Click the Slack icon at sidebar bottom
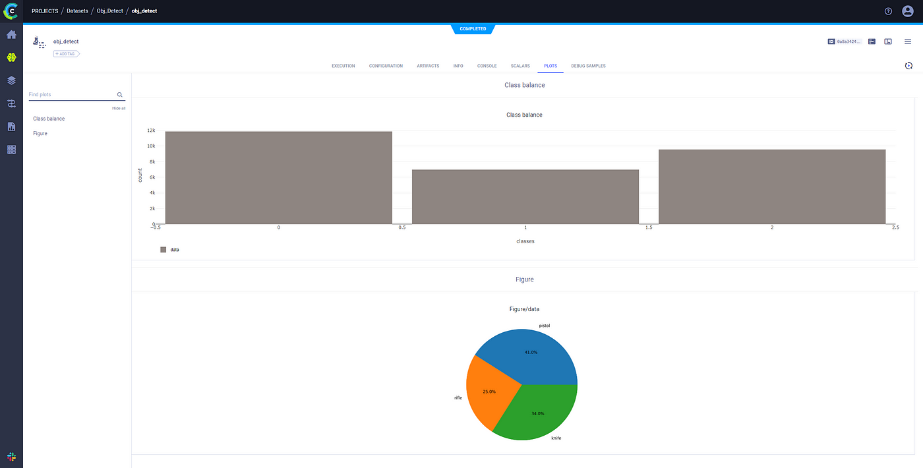Screen dimensions: 923x468 click(11, 456)
